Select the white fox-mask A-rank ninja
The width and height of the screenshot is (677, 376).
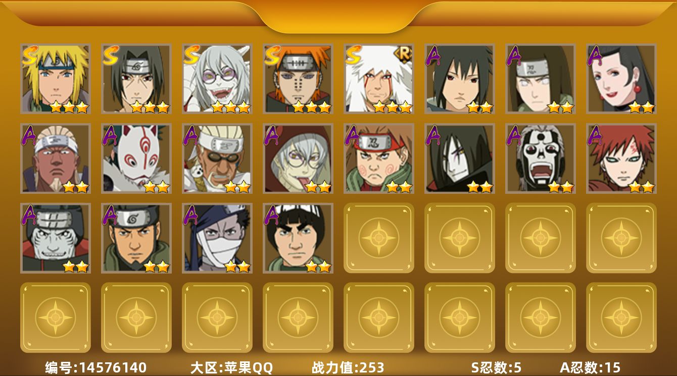pyautogui.click(x=136, y=158)
